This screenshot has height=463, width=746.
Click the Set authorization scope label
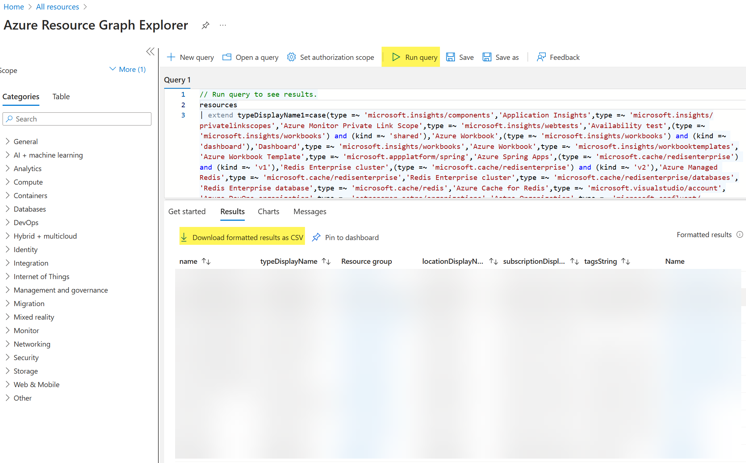click(337, 57)
